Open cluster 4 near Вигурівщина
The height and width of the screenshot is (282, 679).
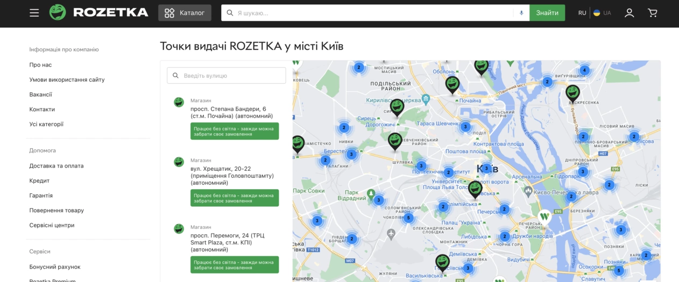[584, 70]
